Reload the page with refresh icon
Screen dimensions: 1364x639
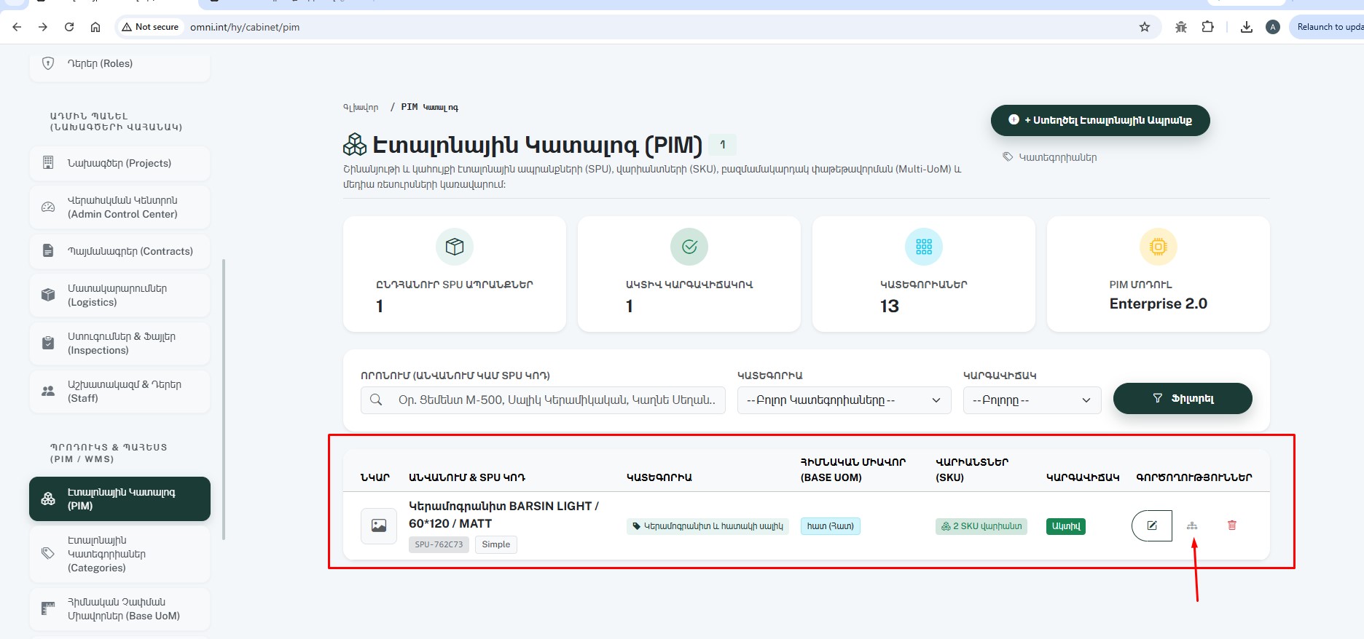pyautogui.click(x=69, y=27)
